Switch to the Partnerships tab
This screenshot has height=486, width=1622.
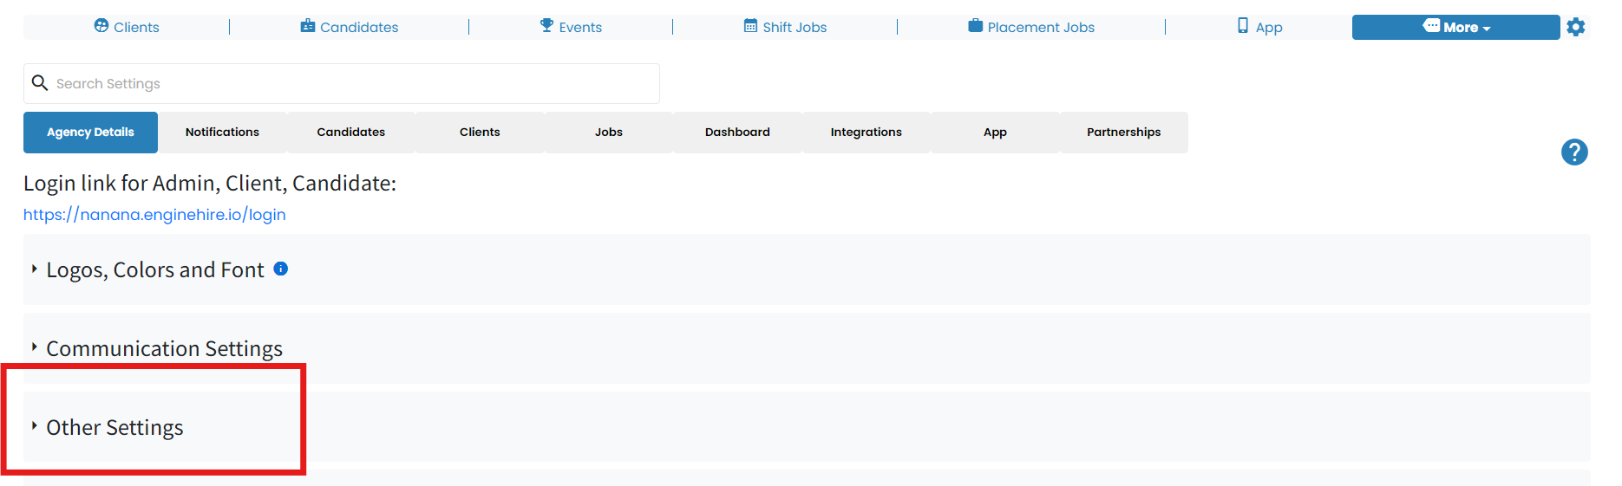1124,133
